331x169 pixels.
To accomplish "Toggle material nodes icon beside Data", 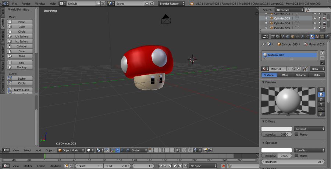I will (305, 69).
